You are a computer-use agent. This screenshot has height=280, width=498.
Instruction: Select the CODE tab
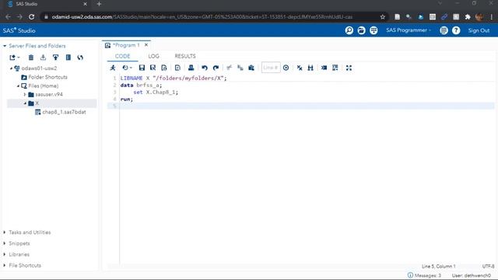123,56
